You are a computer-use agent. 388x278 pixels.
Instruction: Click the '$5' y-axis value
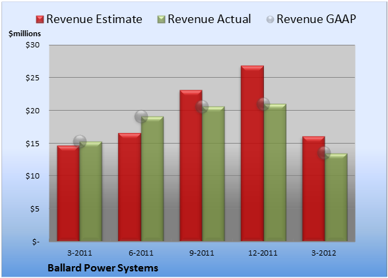[35, 209]
